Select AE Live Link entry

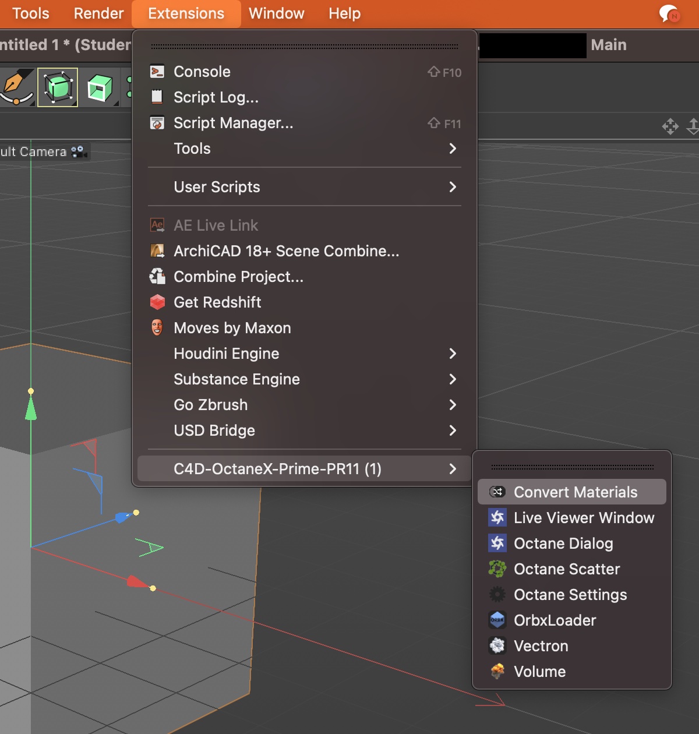tap(304, 225)
